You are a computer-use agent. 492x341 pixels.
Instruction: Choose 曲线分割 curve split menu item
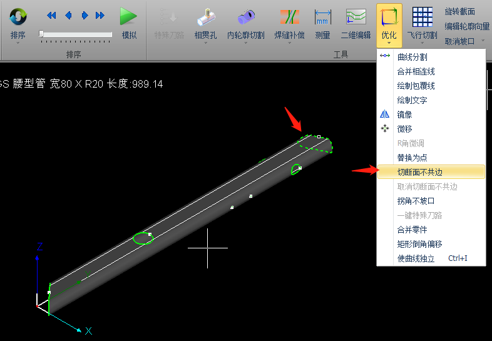[x=412, y=57]
